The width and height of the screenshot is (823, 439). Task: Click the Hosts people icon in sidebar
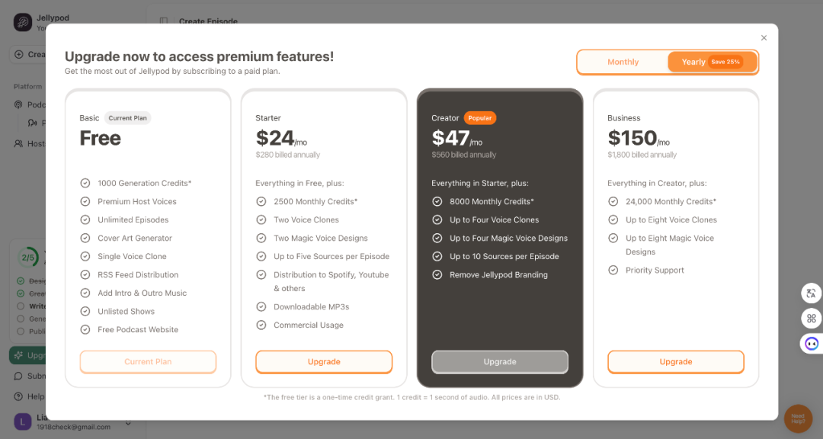[18, 143]
